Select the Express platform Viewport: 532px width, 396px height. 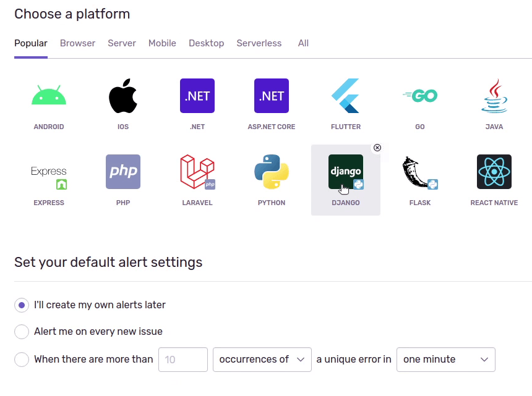[49, 172]
